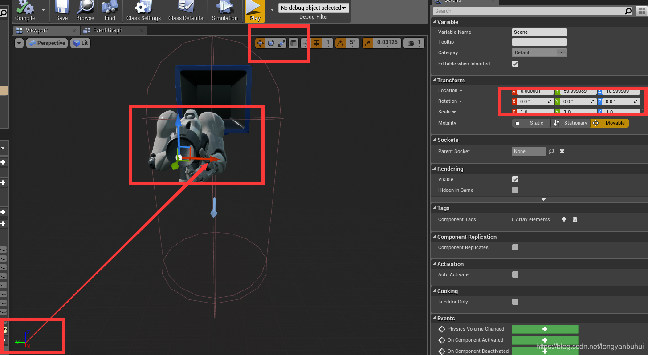Open the grid snap size value dropdown
Screen dimensions: 648x355
[x=328, y=43]
